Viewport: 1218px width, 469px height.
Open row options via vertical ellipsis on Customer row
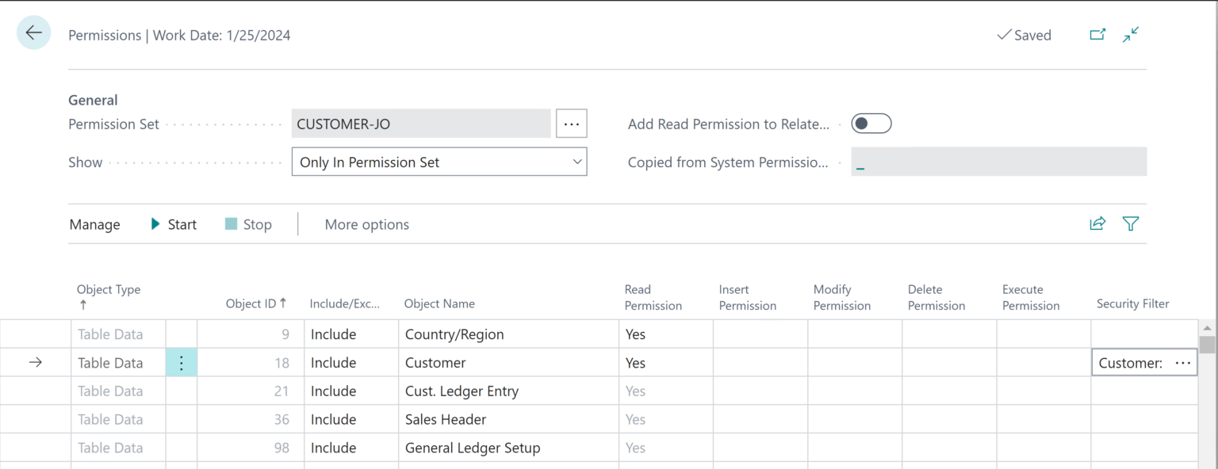(x=181, y=362)
